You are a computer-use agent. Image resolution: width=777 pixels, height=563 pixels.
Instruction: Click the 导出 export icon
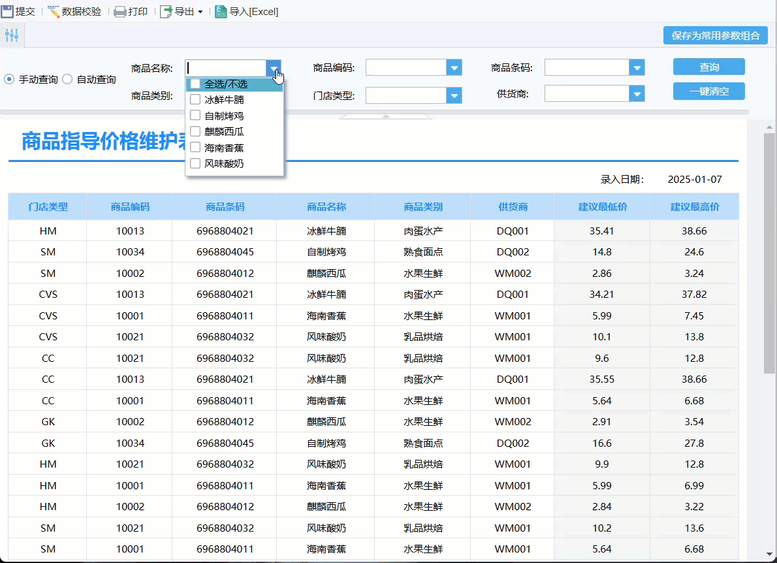(x=166, y=11)
